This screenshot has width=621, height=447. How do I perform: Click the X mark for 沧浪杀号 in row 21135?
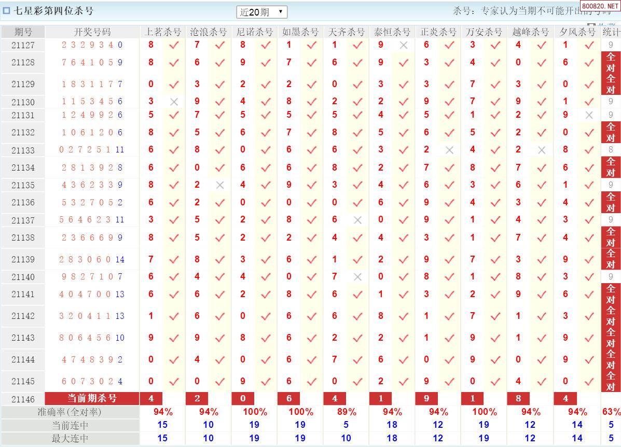(220, 185)
